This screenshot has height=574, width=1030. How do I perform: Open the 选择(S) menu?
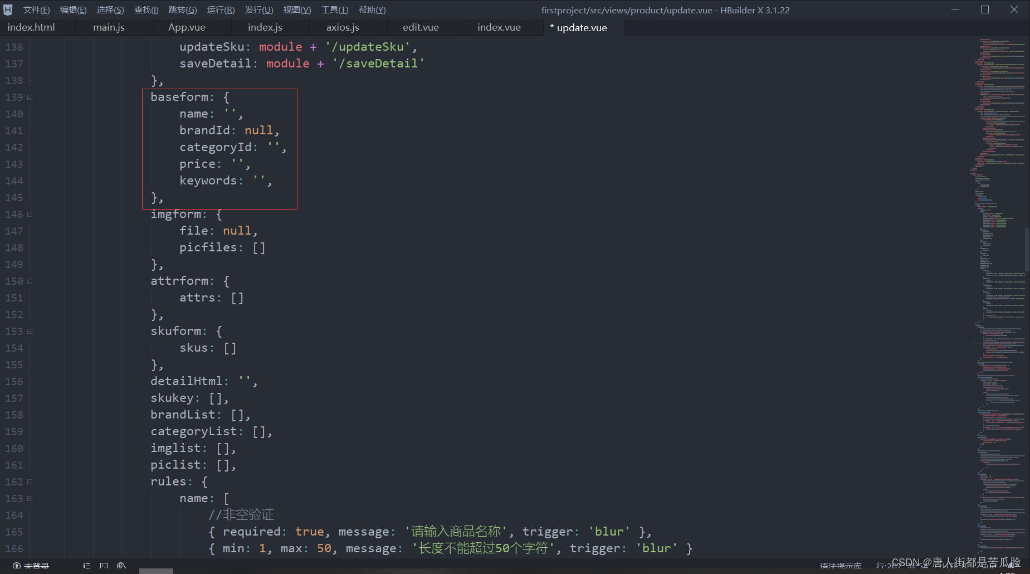110,10
